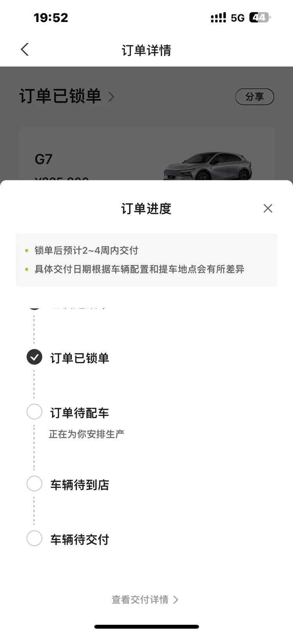Select the 车辆待交付 step circle
This screenshot has width=293, height=635.
[x=34, y=538]
